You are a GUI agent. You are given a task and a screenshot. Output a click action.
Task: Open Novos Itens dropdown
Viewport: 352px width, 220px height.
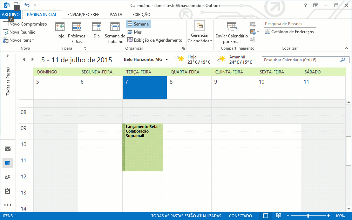19,40
